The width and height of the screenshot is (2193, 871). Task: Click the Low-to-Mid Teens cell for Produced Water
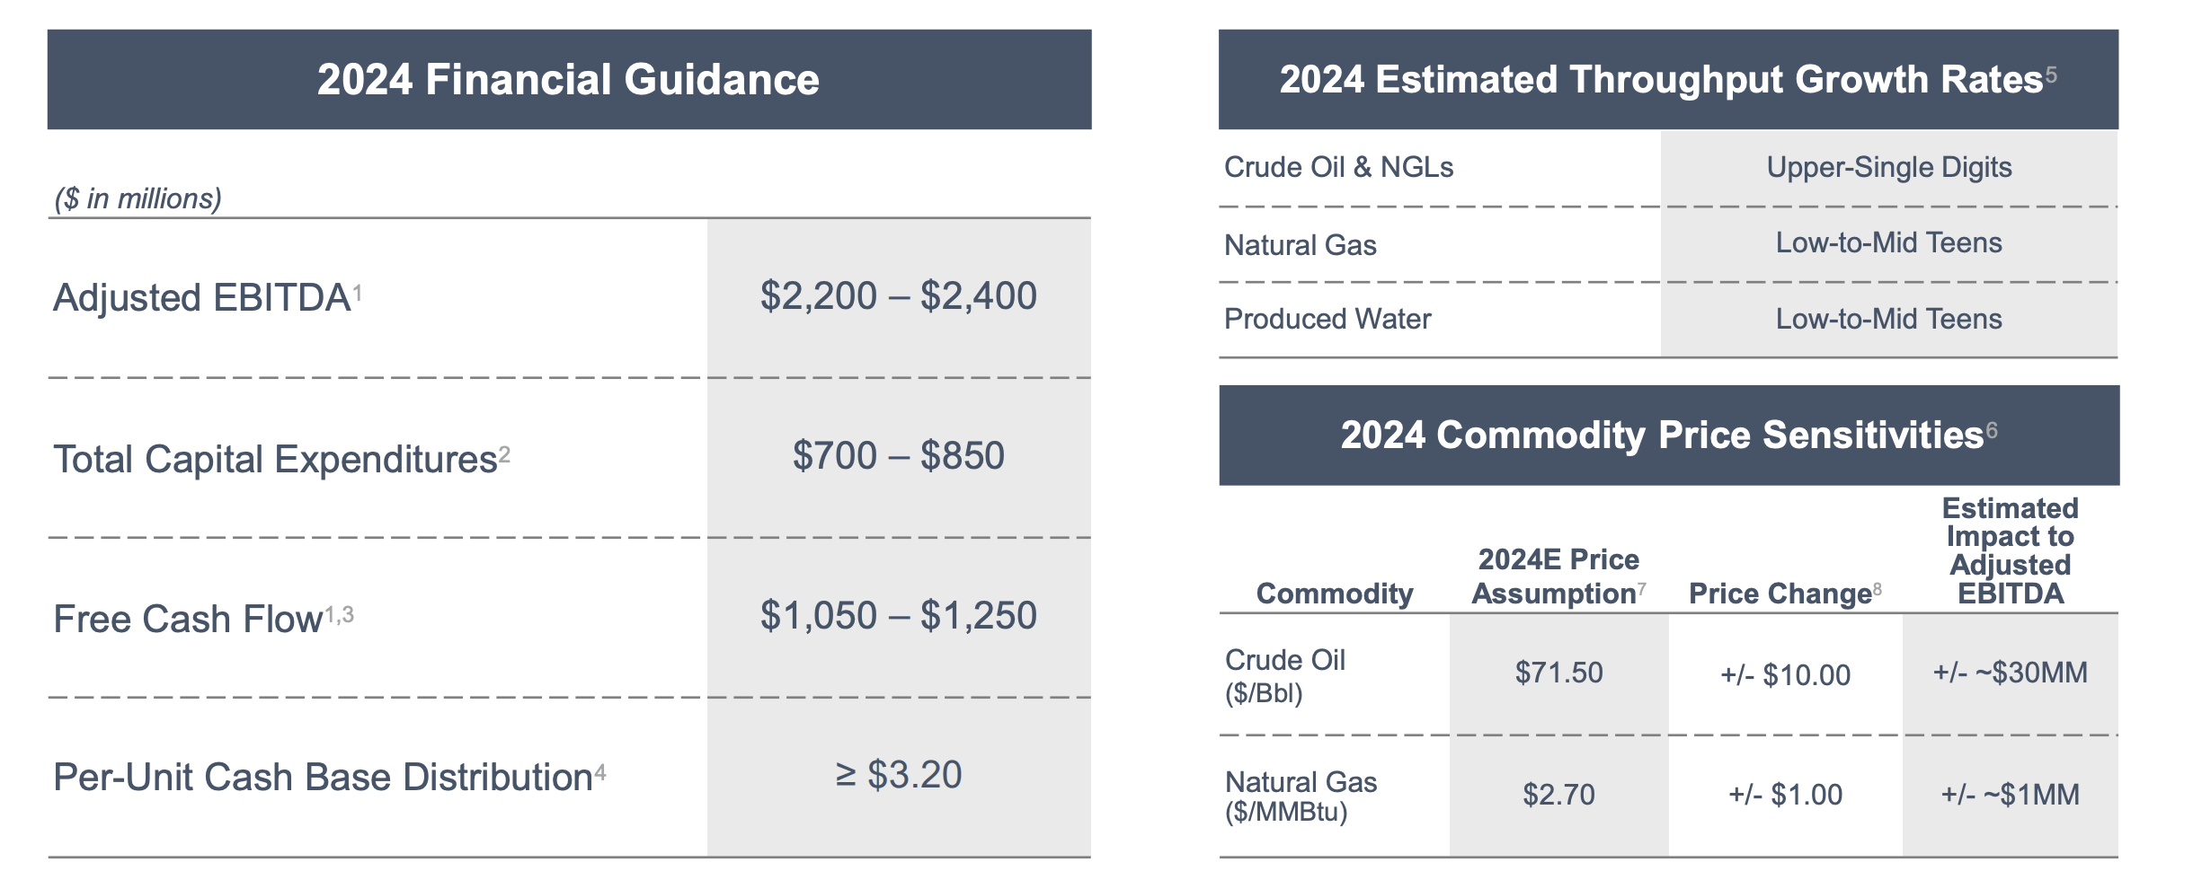click(x=1888, y=319)
